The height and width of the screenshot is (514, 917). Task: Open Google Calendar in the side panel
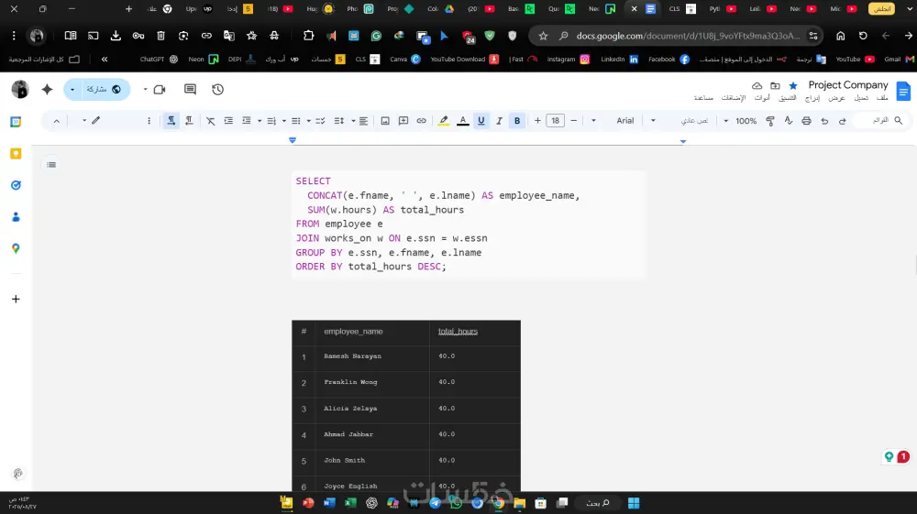click(x=16, y=122)
